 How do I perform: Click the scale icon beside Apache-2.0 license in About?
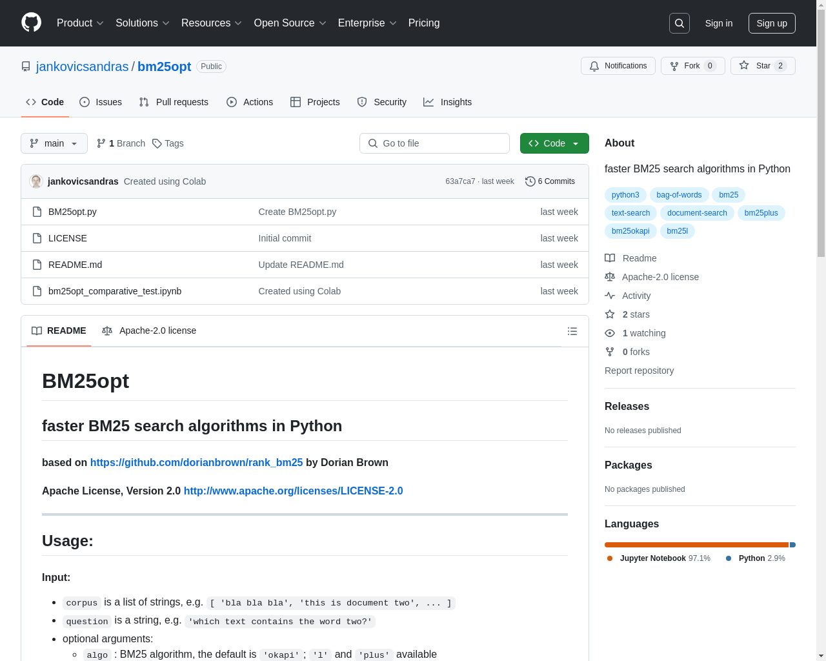610,277
